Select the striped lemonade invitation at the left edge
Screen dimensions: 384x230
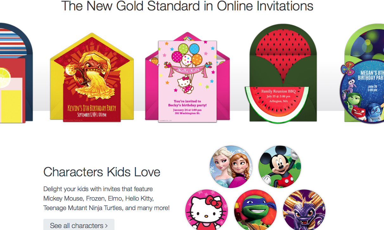[x=16, y=73]
